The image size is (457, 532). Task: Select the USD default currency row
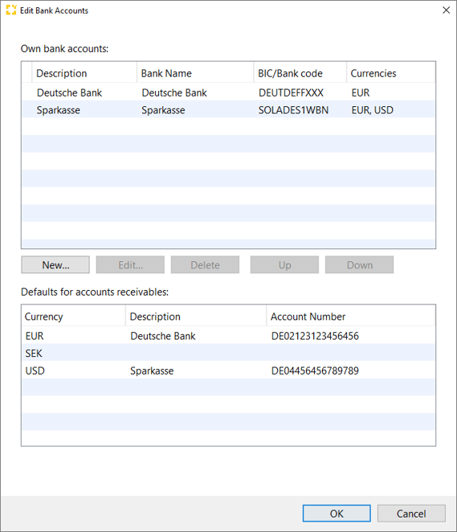click(228, 370)
